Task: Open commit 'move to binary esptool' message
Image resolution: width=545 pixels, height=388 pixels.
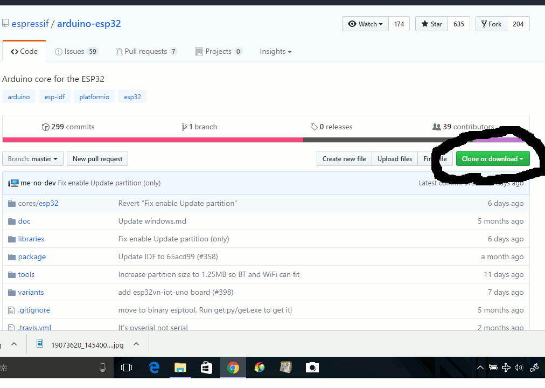Action: [205, 310]
